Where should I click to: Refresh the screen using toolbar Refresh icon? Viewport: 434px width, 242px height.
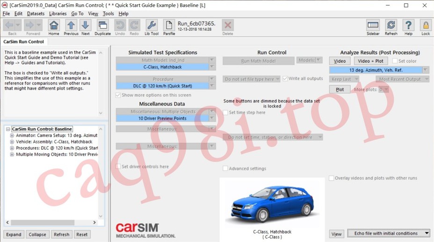tap(391, 25)
